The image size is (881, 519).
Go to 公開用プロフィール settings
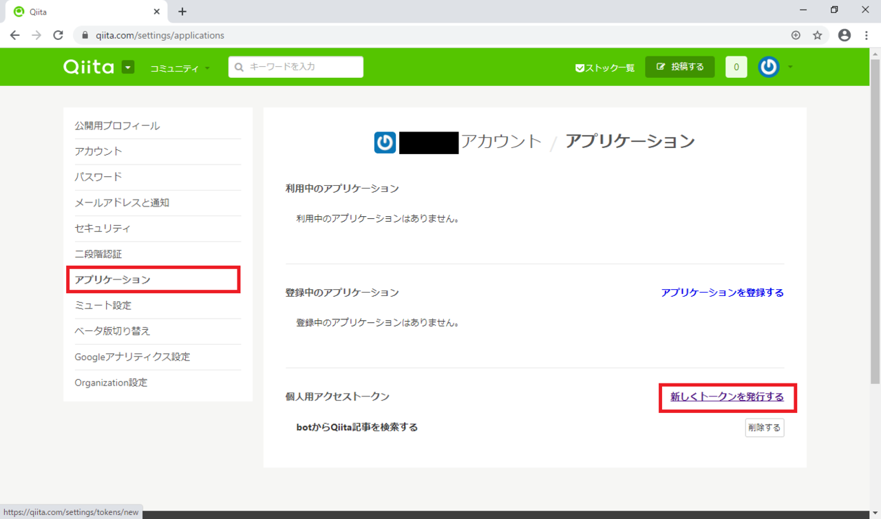(117, 126)
